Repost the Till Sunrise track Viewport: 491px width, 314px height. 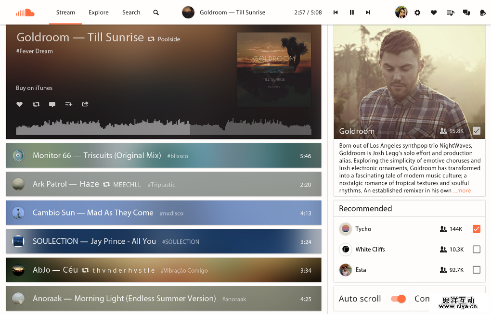(x=36, y=104)
